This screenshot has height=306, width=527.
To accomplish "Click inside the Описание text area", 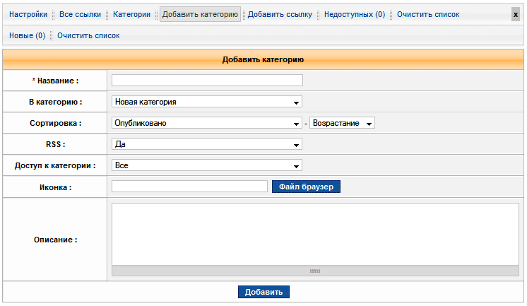I will (x=315, y=234).
